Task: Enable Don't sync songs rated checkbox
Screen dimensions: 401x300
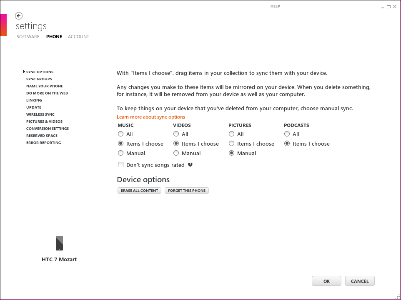Action: point(121,165)
